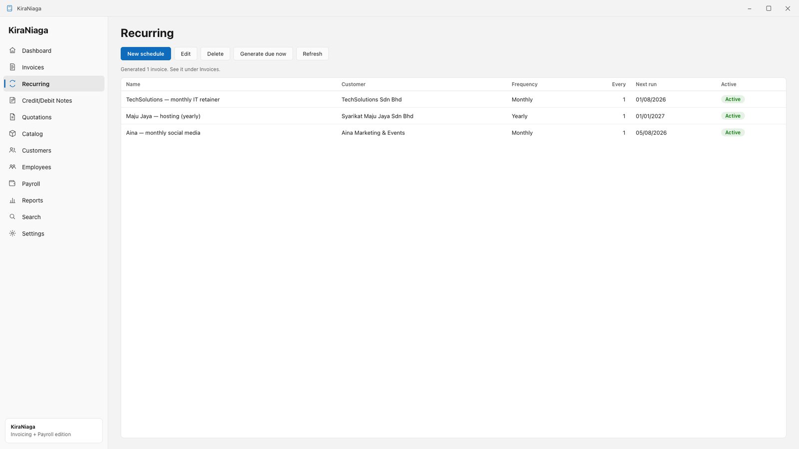Viewport: 799px width, 449px height.
Task: Click Active badge in Maju Jaya row
Action: pyautogui.click(x=733, y=116)
